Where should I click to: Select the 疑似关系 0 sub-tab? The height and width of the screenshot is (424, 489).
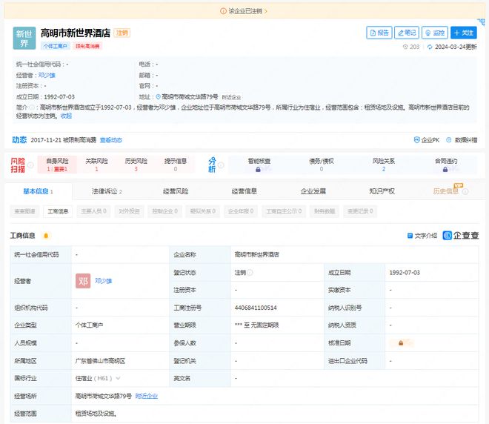click(203, 211)
